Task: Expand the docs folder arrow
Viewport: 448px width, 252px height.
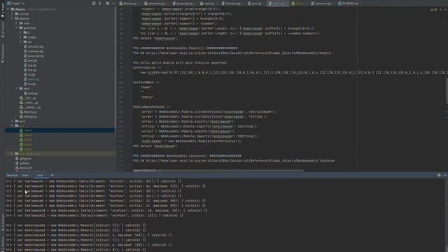Action: coord(13,121)
